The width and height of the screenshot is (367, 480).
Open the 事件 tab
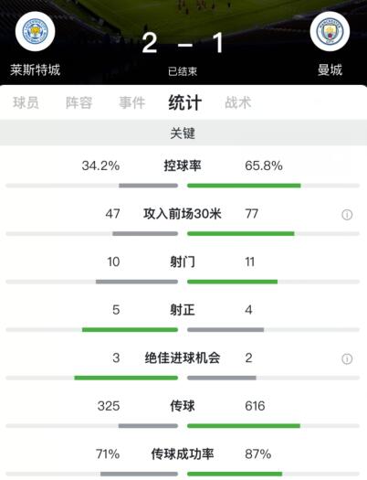point(132,102)
